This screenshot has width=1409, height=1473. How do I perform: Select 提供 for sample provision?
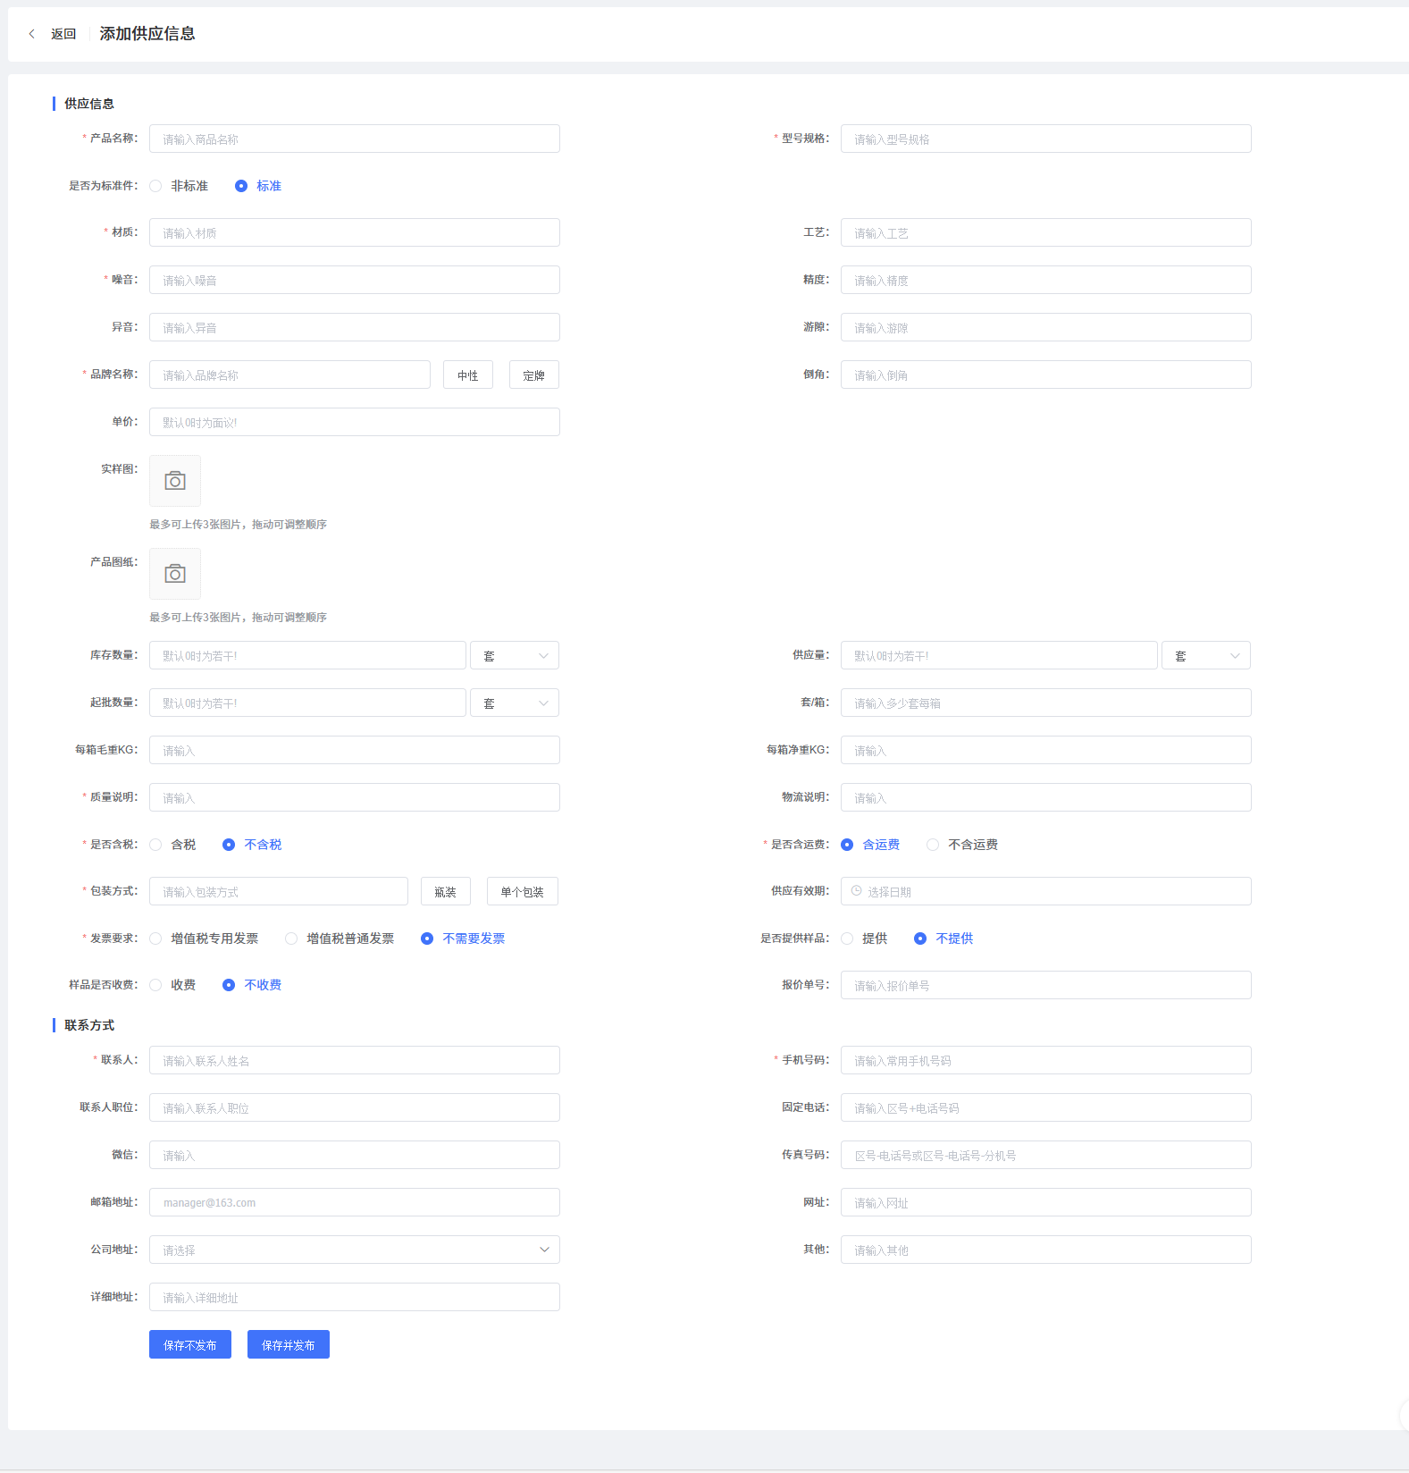pyautogui.click(x=847, y=939)
